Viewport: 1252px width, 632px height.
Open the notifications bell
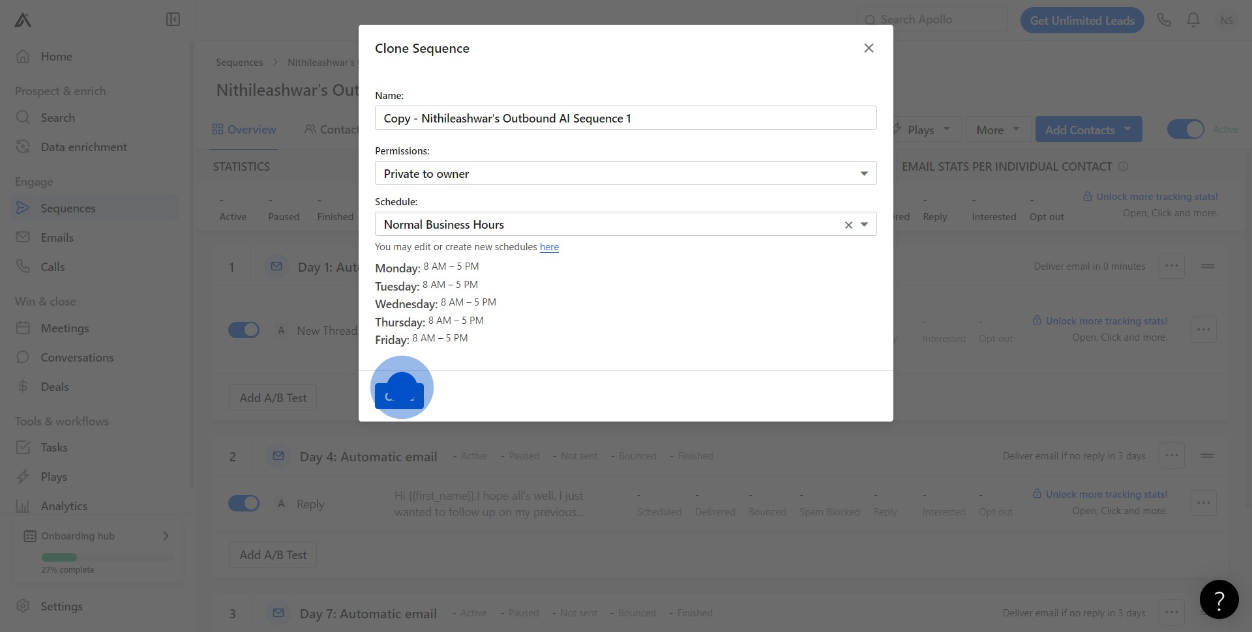[1193, 20]
